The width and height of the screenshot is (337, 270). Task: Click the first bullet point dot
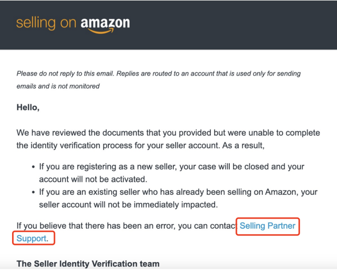(33, 167)
